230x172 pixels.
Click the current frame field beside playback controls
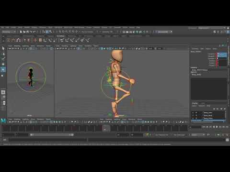point(195,127)
